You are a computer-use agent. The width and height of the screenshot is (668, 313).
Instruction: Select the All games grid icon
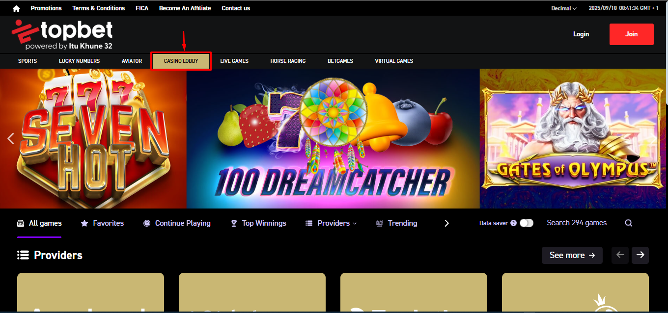tap(21, 223)
